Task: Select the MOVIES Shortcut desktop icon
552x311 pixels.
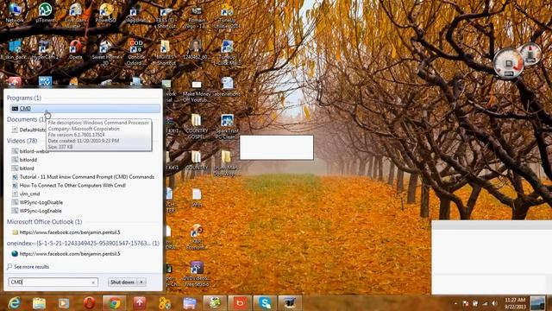Action: pos(166,52)
